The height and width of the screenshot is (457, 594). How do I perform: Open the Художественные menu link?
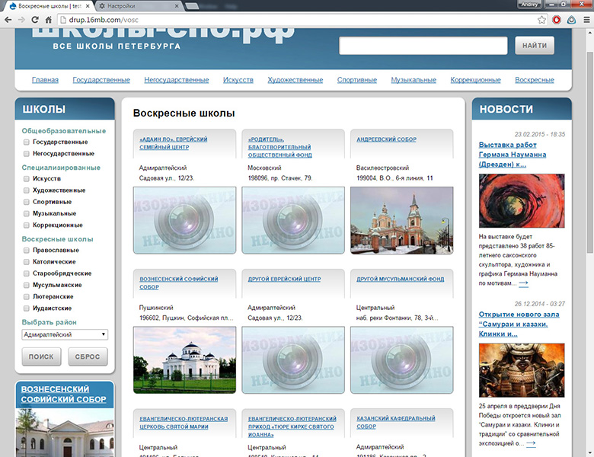(x=295, y=80)
